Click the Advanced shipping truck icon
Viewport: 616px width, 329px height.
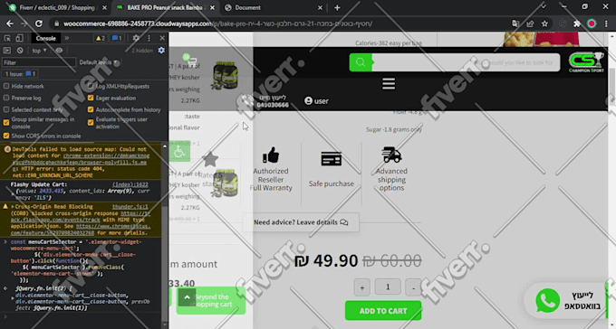[x=391, y=155]
